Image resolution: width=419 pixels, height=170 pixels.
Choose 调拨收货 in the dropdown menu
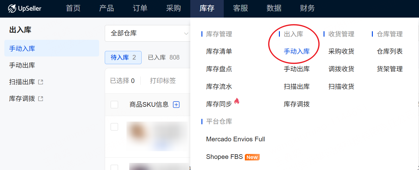point(342,69)
